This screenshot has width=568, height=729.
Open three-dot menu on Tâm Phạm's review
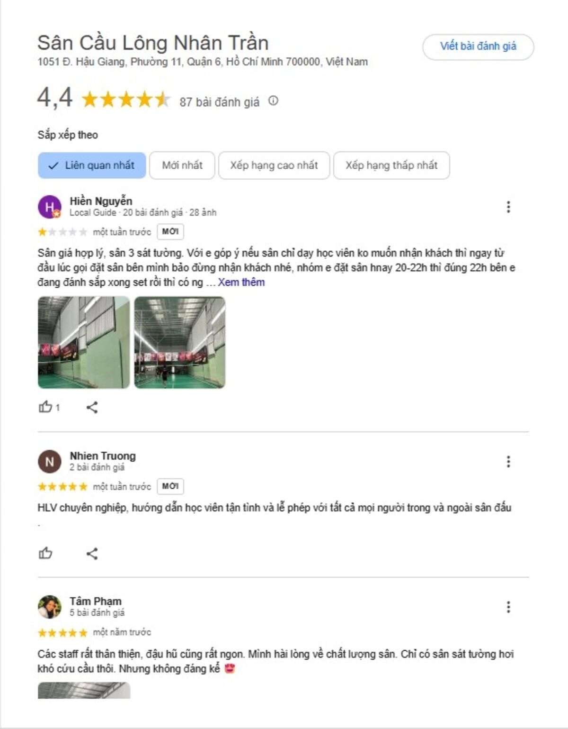click(x=508, y=607)
